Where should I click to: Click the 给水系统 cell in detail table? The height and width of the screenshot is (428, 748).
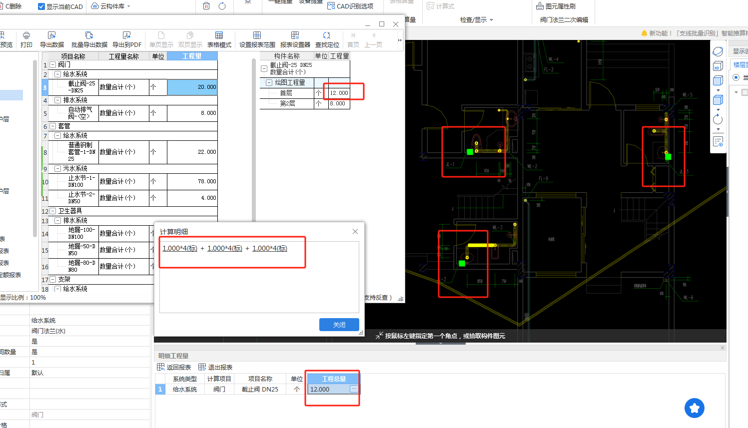(185, 389)
